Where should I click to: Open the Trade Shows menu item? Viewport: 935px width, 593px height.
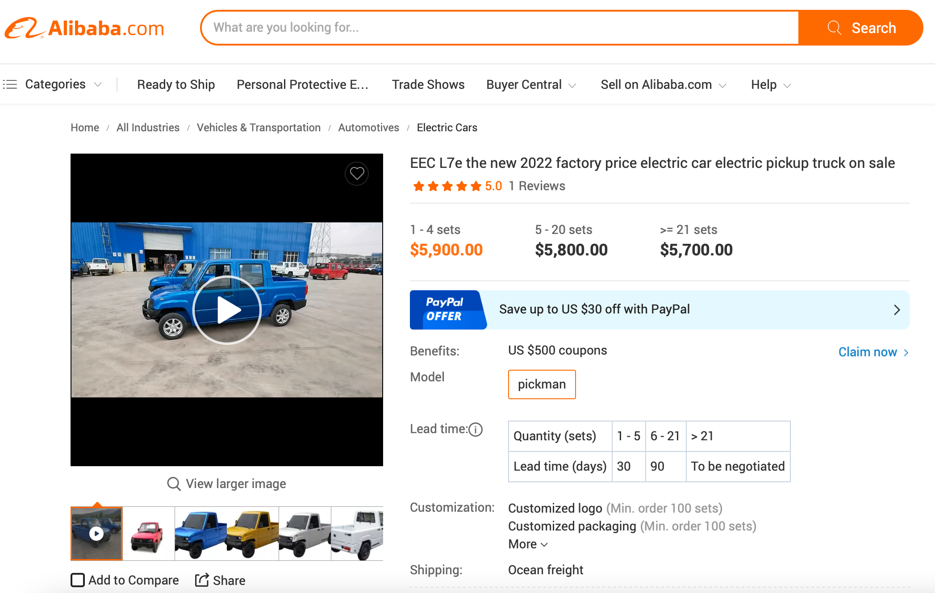[x=428, y=85]
